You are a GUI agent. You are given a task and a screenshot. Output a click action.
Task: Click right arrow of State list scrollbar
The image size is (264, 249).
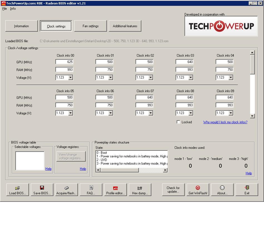click(x=165, y=170)
